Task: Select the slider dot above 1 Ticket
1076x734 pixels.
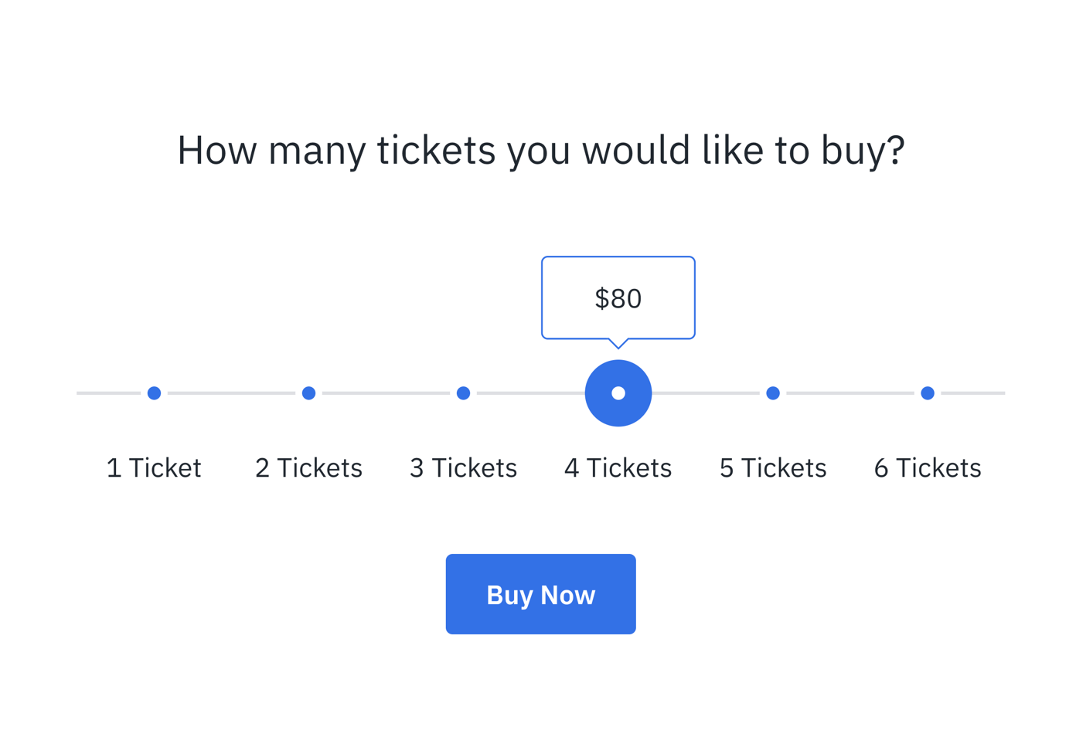Action: pos(154,393)
